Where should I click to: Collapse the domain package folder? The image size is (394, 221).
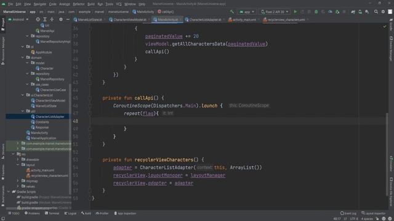[23, 57]
